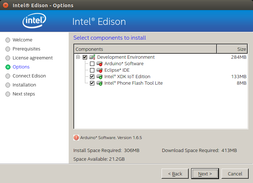Image resolution: width=253 pixels, height=183 pixels.
Task: Click the red warning icon beside Arduino version
Action: pos(76,138)
